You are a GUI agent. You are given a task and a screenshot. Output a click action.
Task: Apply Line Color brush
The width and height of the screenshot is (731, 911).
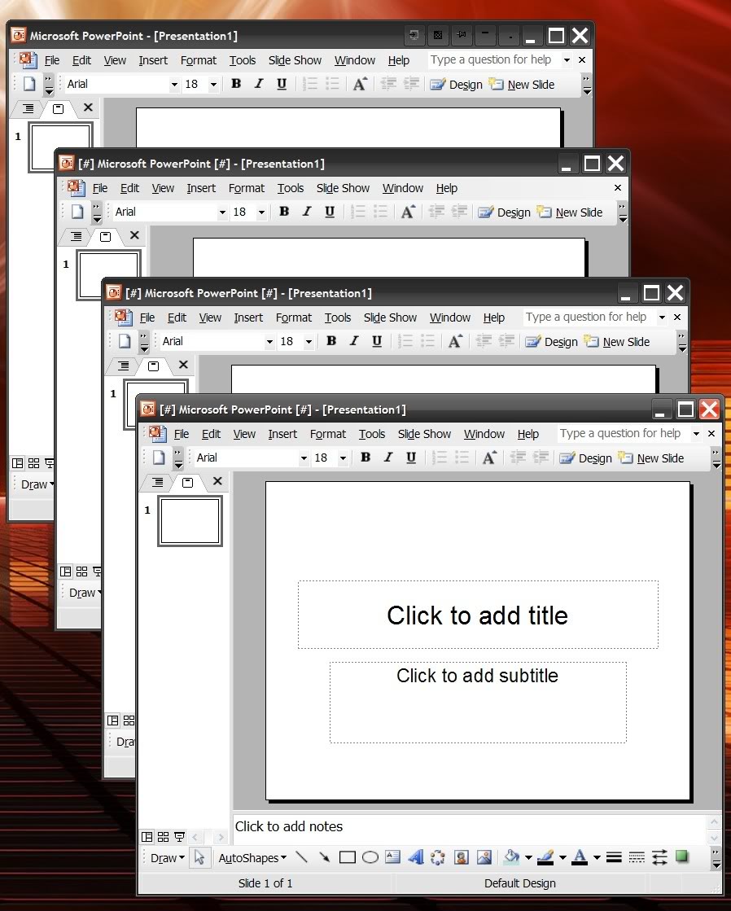click(545, 857)
